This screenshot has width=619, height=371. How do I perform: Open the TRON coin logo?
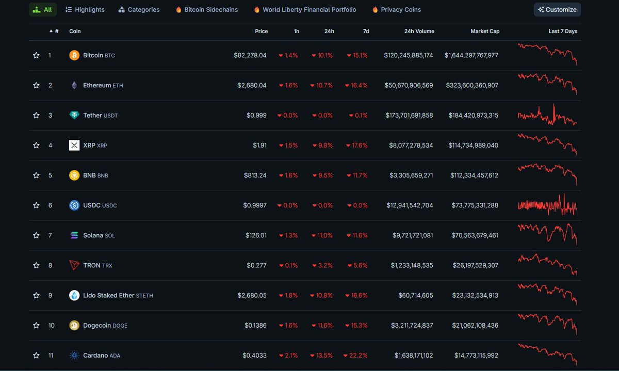(x=74, y=265)
